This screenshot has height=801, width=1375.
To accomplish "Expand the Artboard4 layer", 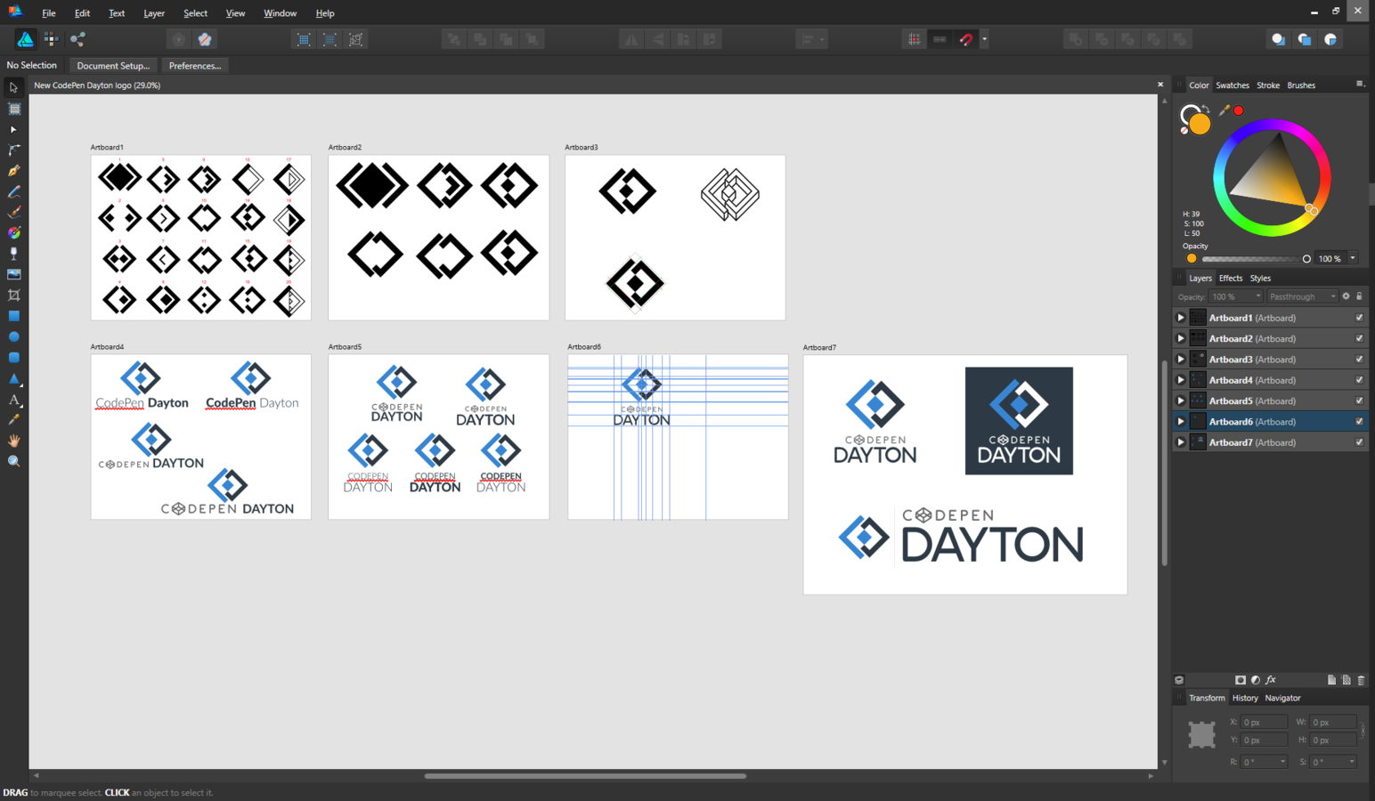I will tap(1181, 380).
